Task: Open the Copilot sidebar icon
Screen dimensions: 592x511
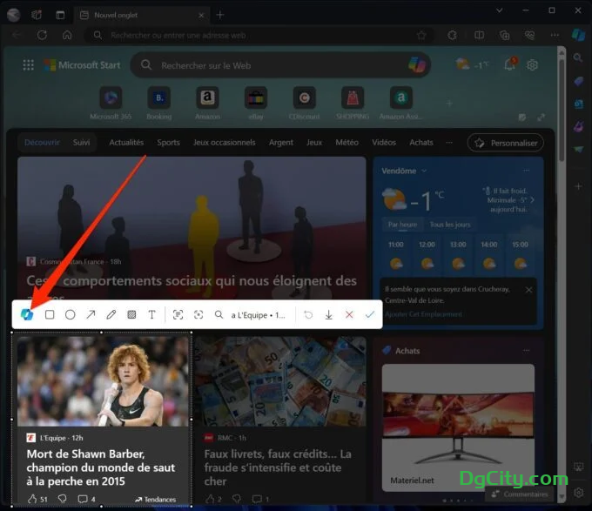Action: (578, 35)
